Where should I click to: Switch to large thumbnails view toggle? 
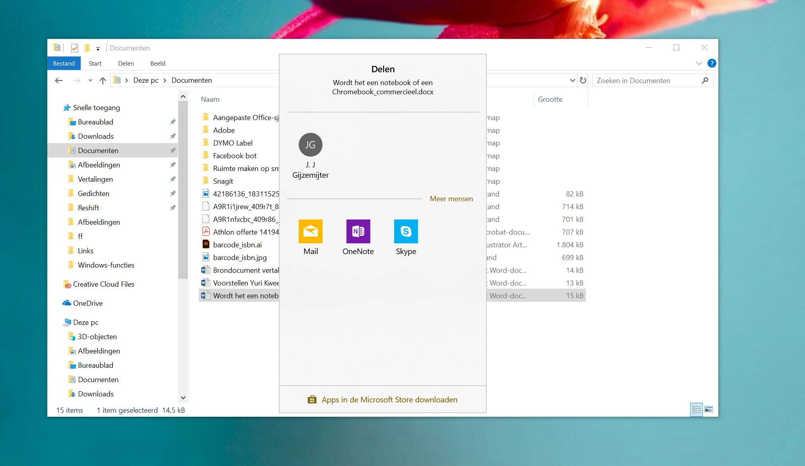click(709, 410)
